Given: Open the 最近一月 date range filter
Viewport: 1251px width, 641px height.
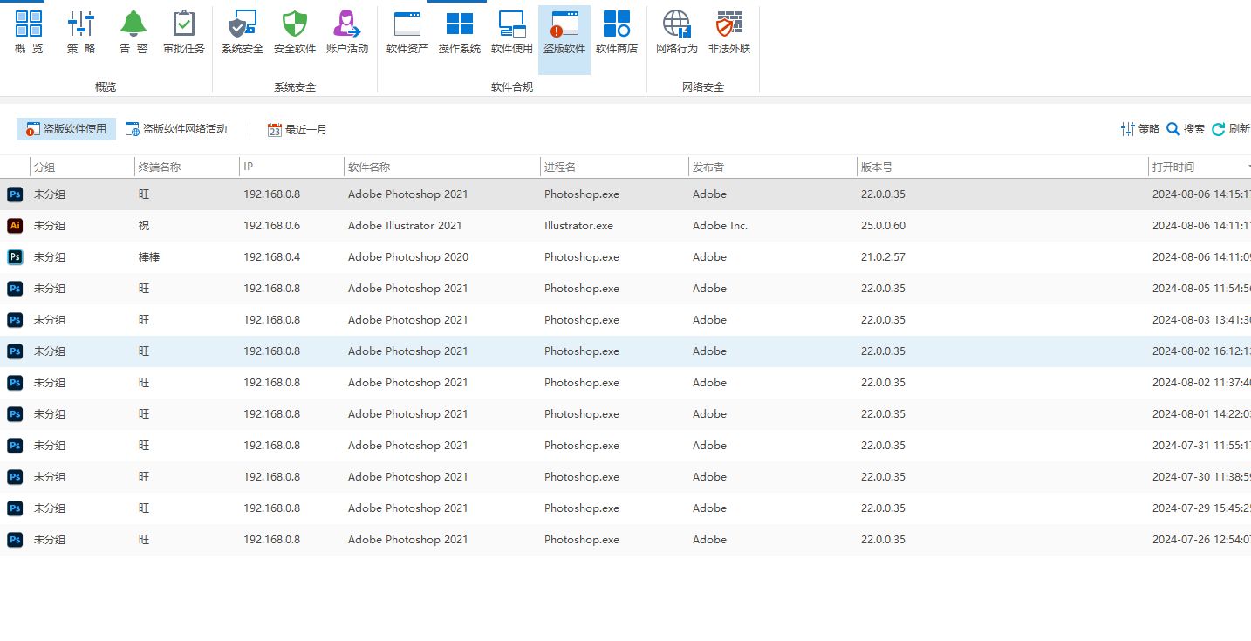Looking at the screenshot, I should pyautogui.click(x=297, y=129).
